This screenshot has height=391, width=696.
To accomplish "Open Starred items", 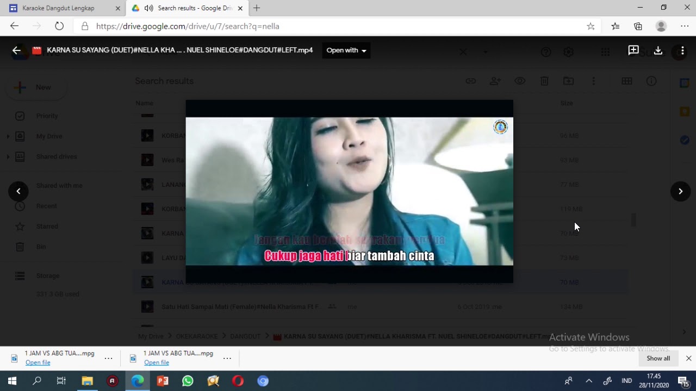I will (47, 226).
